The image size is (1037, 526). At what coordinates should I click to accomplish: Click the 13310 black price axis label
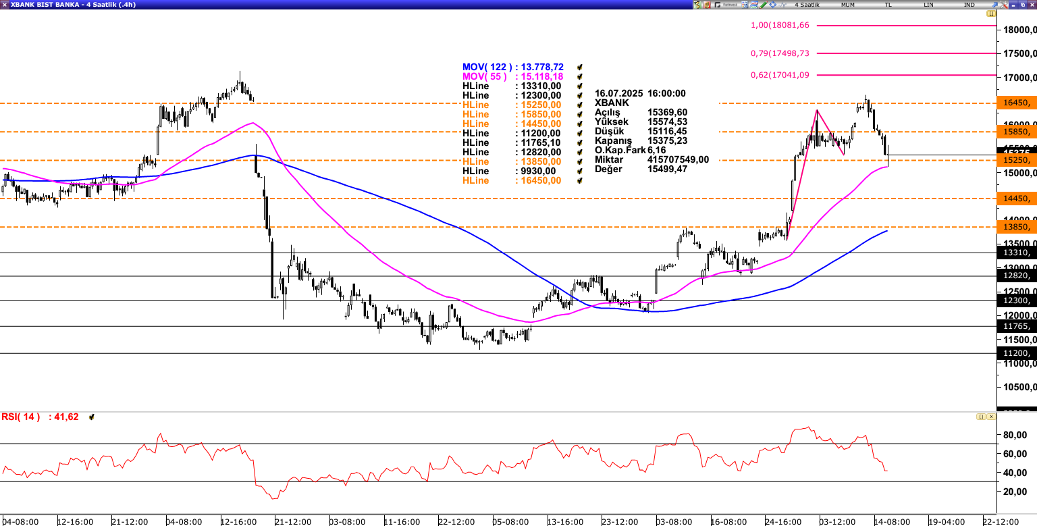[1017, 253]
